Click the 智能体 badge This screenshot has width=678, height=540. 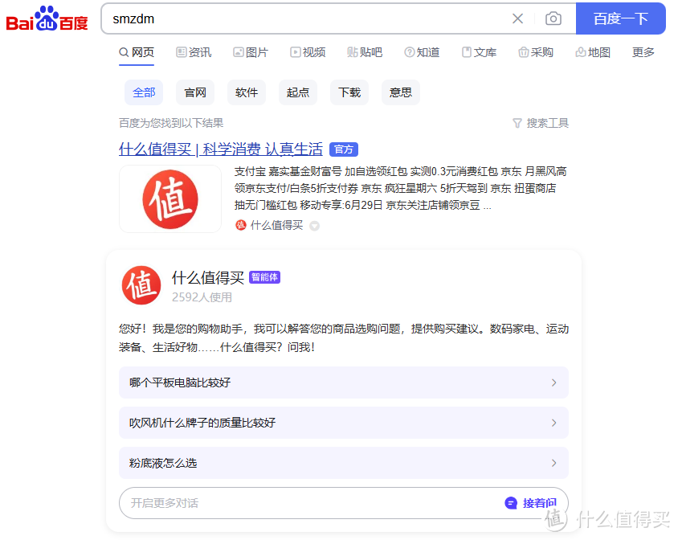(265, 277)
